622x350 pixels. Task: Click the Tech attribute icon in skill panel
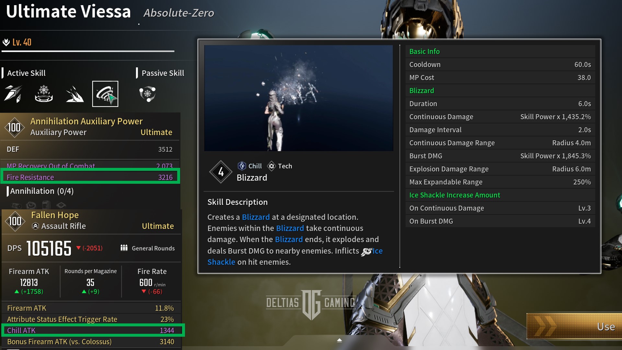[x=271, y=166]
